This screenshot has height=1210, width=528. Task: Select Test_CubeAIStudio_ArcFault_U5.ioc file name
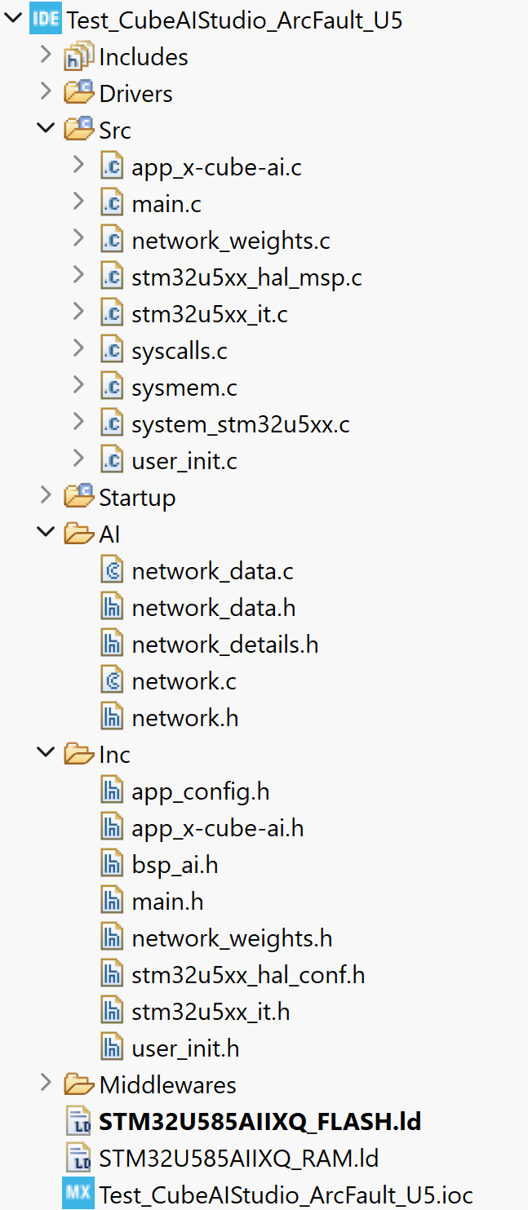pos(286,1195)
